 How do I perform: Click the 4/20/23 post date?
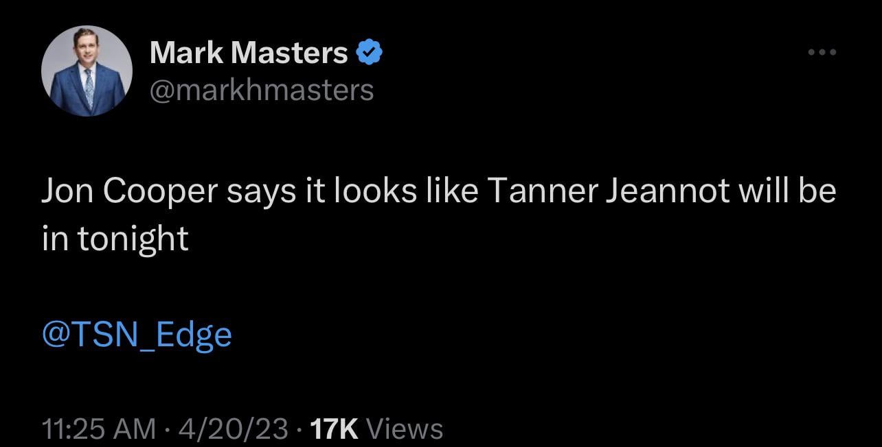(232, 428)
